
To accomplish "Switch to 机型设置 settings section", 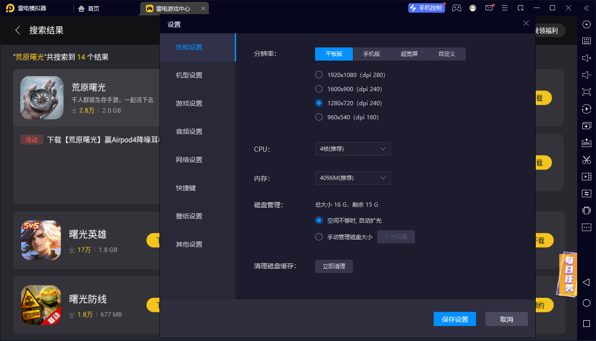I will [189, 75].
